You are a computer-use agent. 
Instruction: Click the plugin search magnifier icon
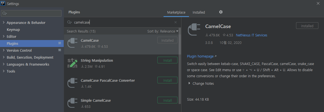click(69, 22)
